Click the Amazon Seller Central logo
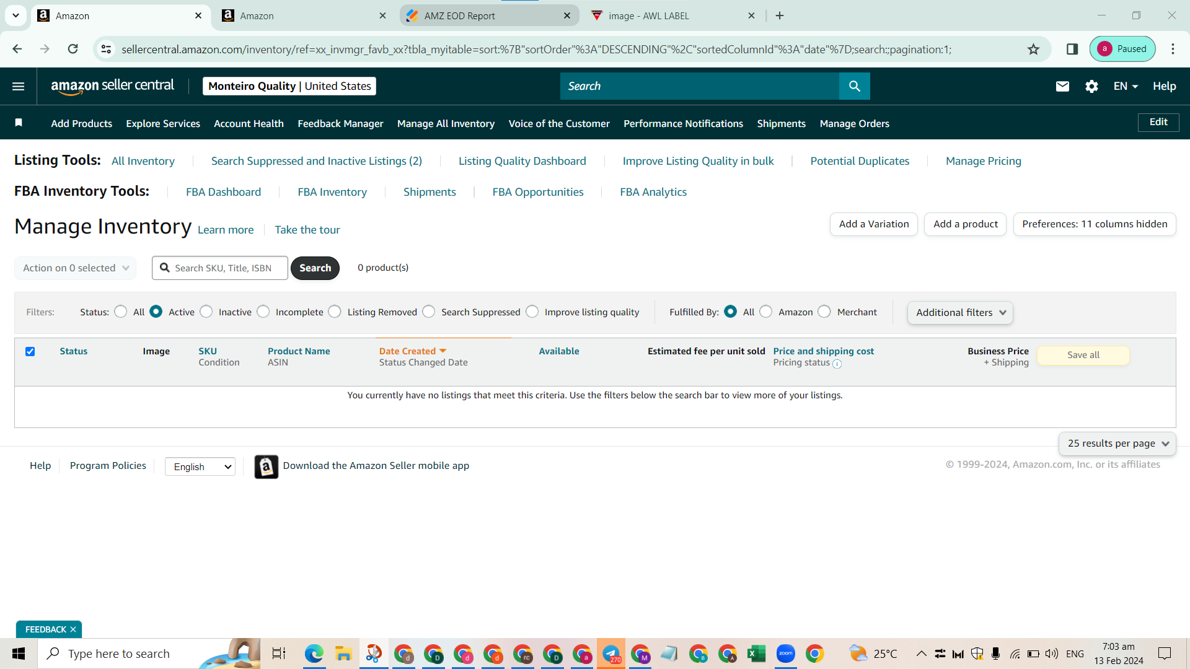The width and height of the screenshot is (1190, 669). click(112, 86)
